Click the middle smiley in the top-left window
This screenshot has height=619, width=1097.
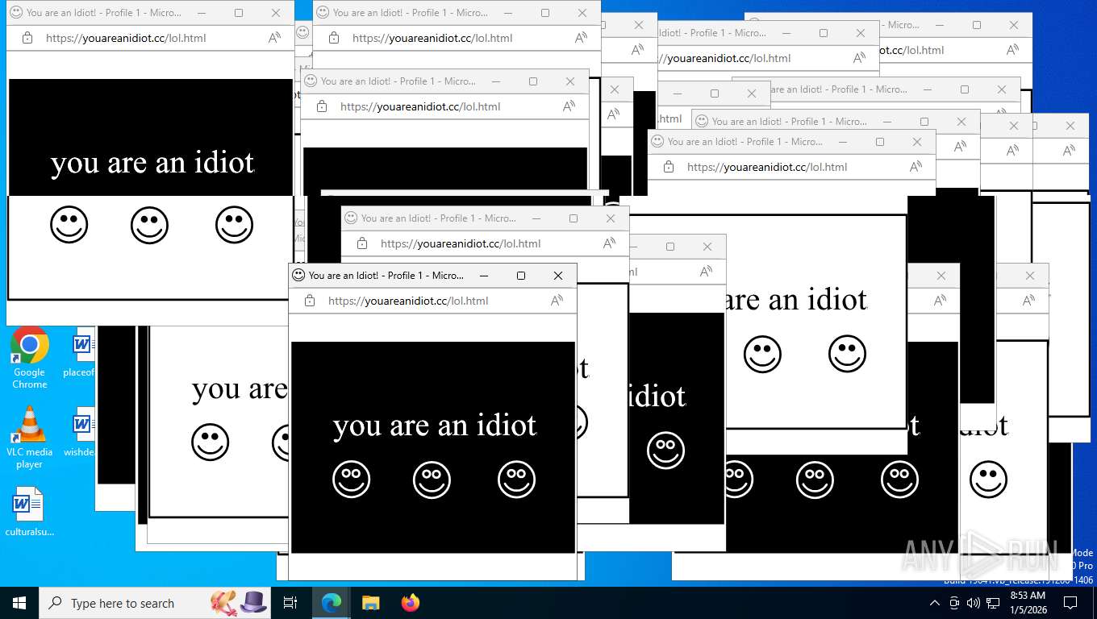click(149, 225)
